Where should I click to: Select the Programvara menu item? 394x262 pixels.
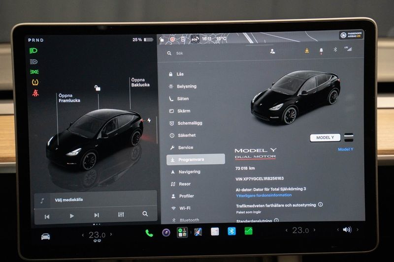pyautogui.click(x=196, y=159)
